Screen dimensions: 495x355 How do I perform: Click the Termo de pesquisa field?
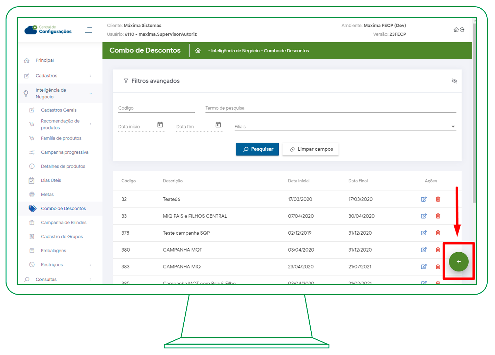[x=330, y=108]
